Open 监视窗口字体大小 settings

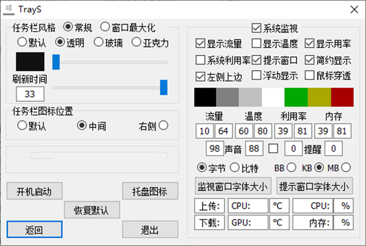point(233,186)
